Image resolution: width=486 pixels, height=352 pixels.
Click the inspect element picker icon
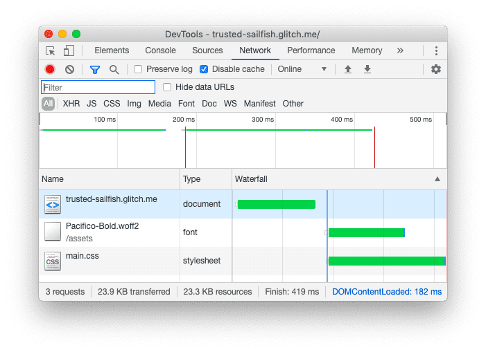51,50
